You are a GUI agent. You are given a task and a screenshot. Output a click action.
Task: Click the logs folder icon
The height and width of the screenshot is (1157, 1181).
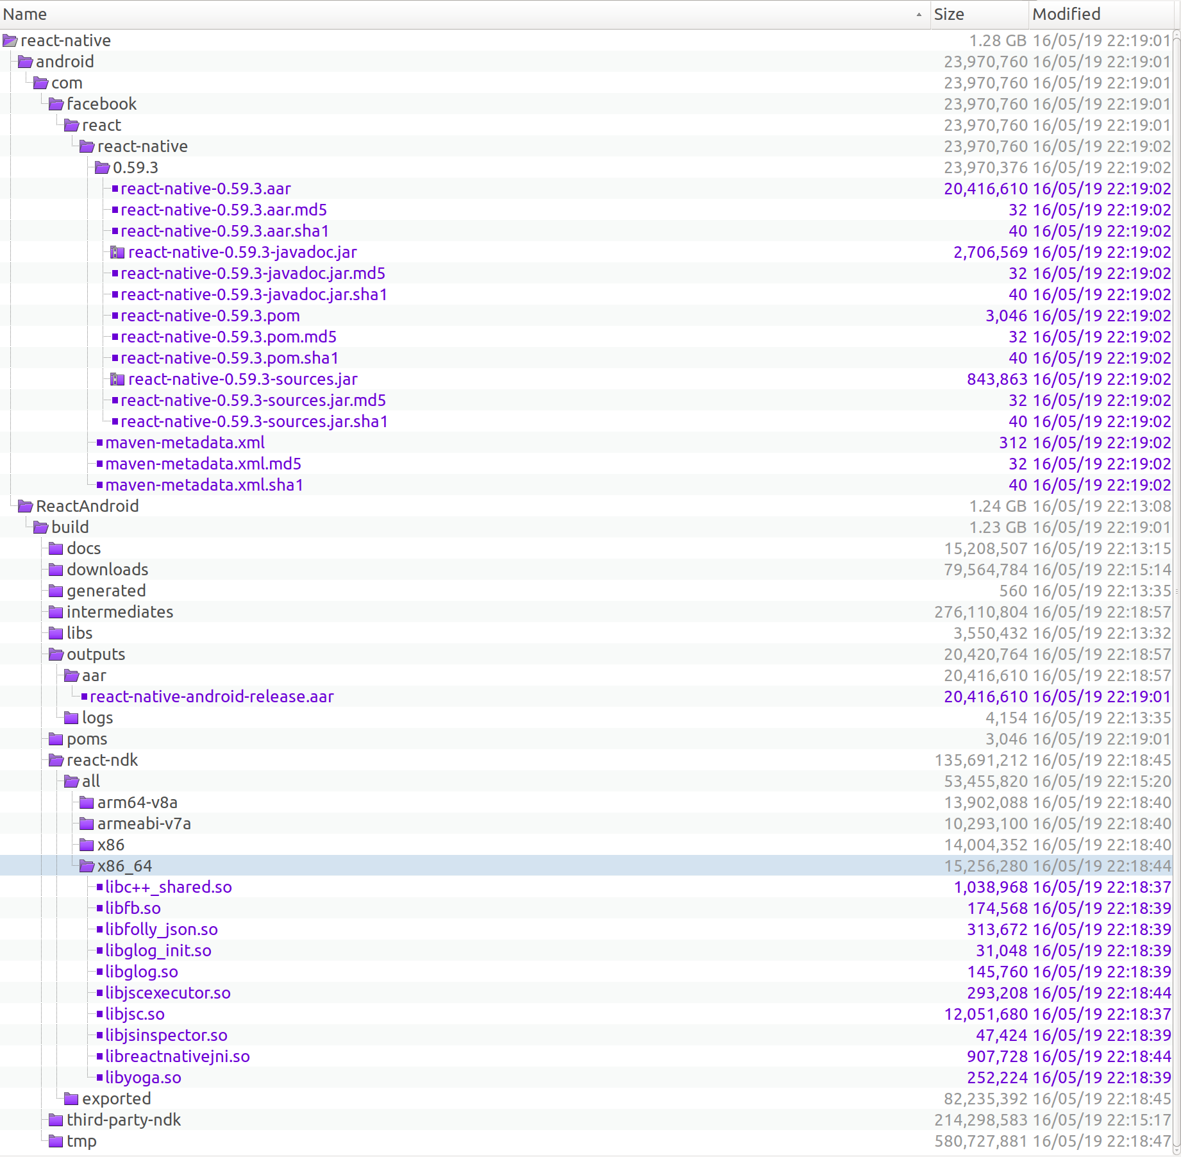71,718
